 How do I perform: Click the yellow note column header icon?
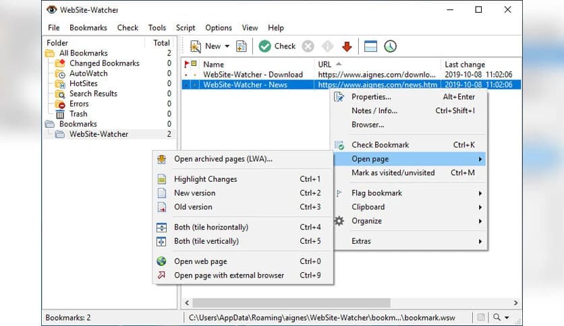194,64
